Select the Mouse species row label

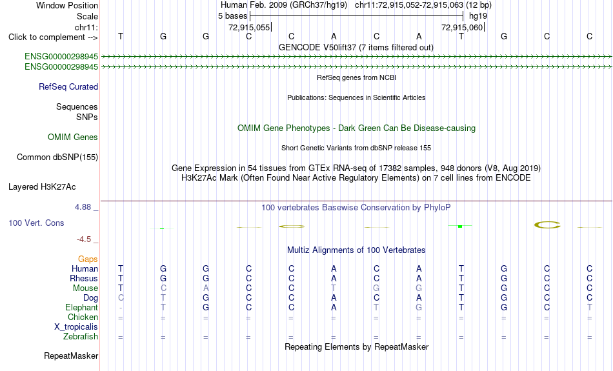(85, 288)
